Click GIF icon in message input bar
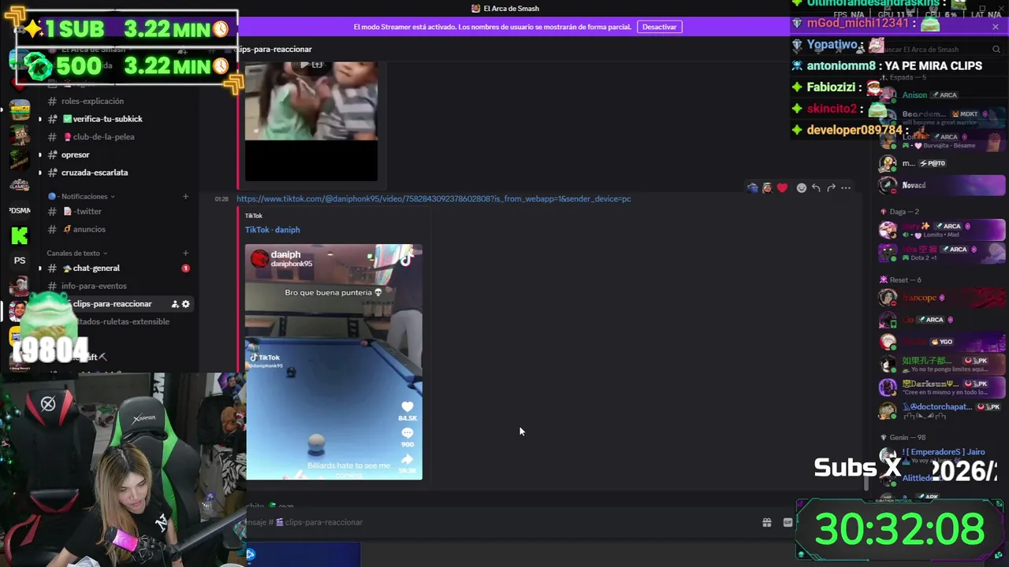Viewport: 1009px width, 567px height. (x=787, y=522)
